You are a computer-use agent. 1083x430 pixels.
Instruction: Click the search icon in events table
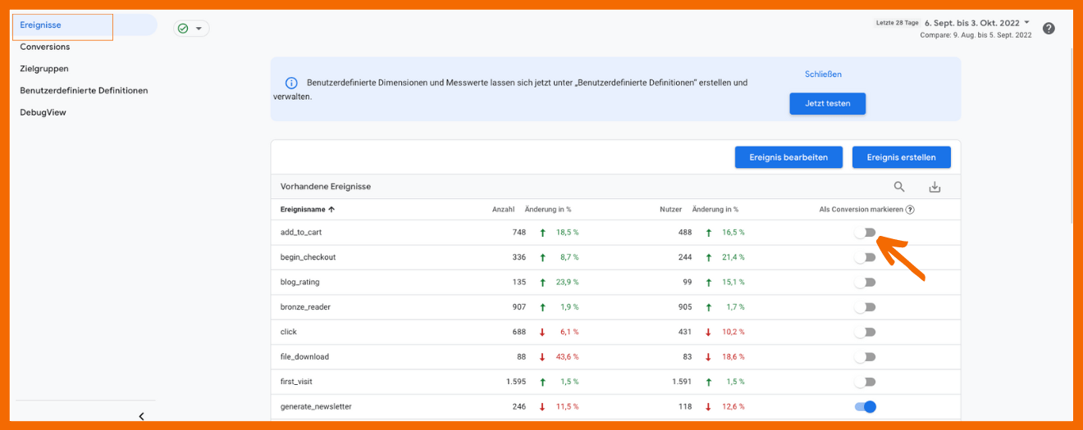click(x=899, y=187)
